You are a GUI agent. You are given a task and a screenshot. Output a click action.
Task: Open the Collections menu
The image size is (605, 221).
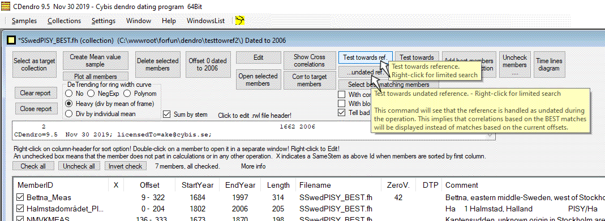64,21
